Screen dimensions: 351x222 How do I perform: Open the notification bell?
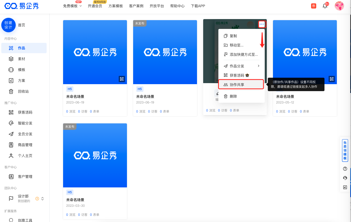coord(325,6)
